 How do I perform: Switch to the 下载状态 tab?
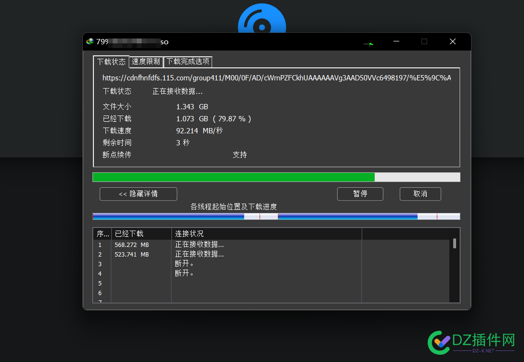[x=111, y=62]
